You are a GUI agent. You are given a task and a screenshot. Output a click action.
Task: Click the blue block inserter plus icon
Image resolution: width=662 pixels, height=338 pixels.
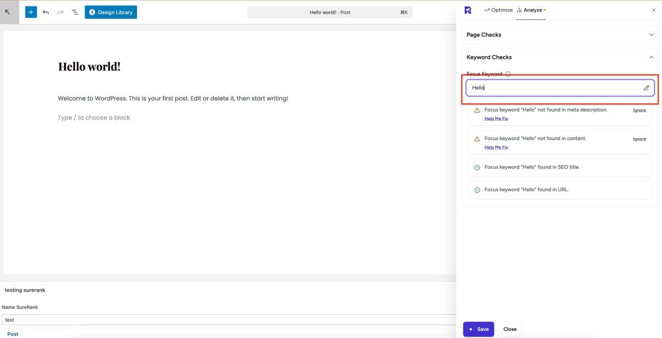[31, 12]
